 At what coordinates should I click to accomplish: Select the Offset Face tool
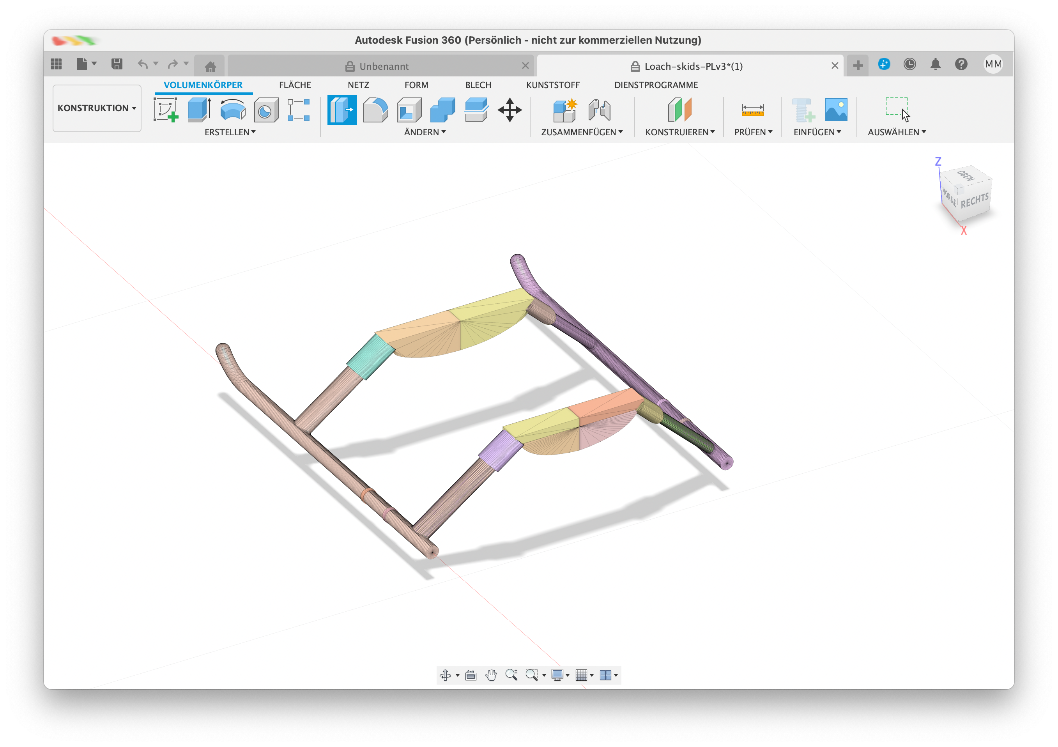pos(476,110)
